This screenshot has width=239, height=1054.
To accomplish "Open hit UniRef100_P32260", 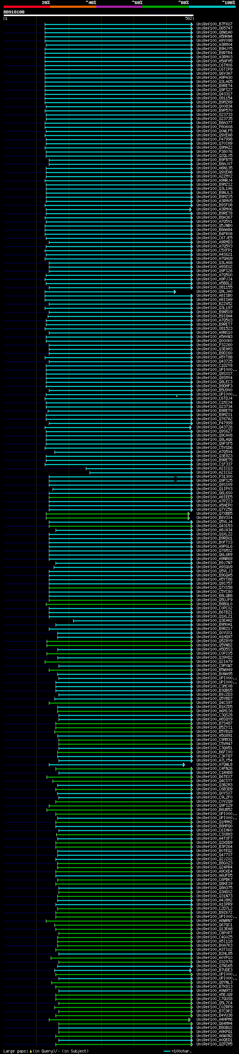I will click(214, 345).
